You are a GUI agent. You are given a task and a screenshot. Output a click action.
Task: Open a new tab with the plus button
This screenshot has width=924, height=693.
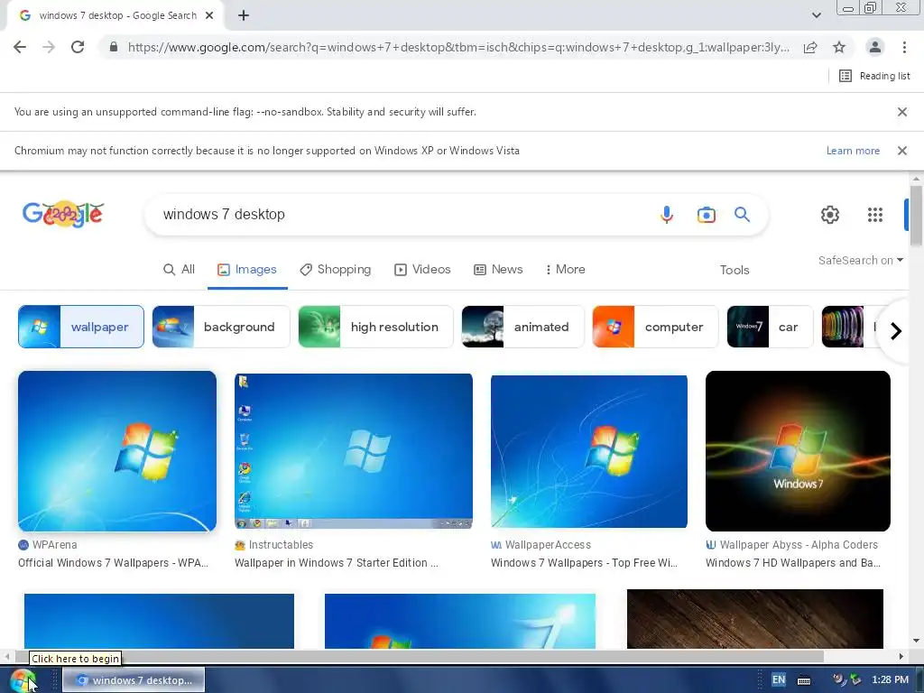click(x=244, y=16)
